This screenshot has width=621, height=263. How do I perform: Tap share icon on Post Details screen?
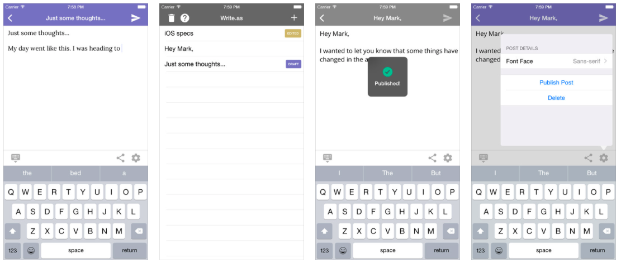click(589, 158)
